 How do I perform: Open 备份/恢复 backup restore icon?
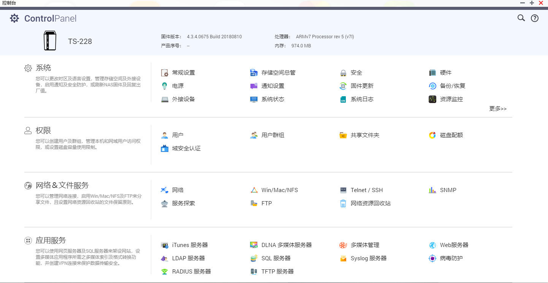click(432, 86)
